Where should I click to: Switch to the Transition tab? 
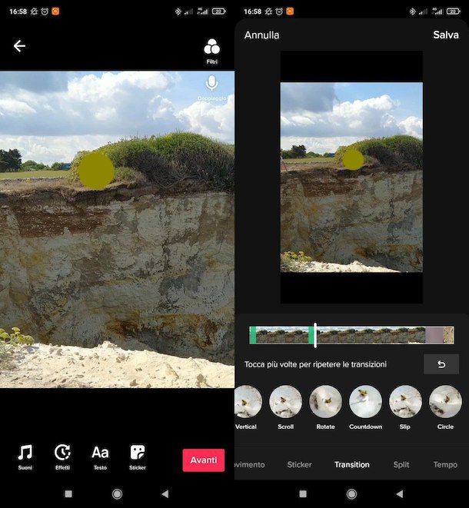[351, 465]
